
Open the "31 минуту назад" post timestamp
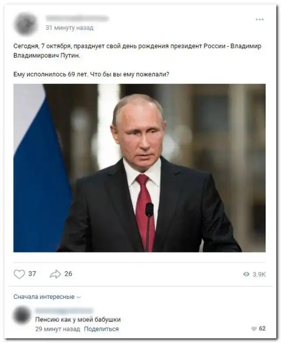pyautogui.click(x=69, y=28)
